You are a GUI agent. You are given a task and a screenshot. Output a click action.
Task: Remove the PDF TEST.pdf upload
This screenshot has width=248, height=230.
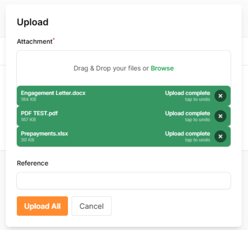[x=220, y=116]
